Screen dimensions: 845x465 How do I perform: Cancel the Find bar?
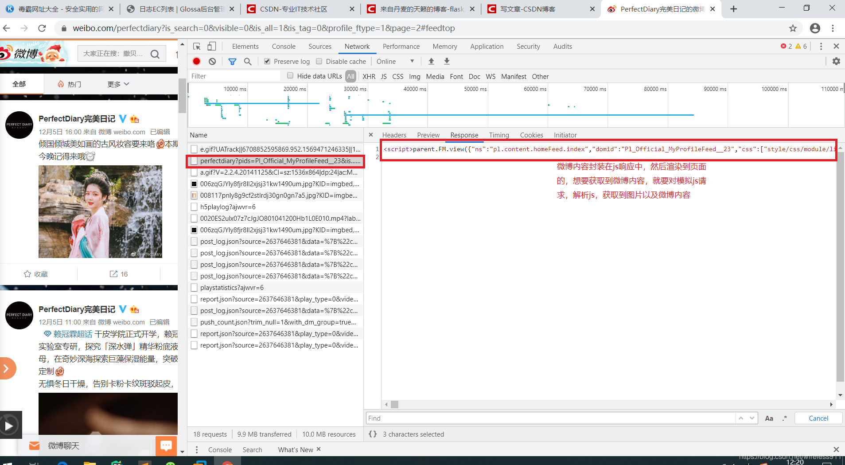(818, 418)
